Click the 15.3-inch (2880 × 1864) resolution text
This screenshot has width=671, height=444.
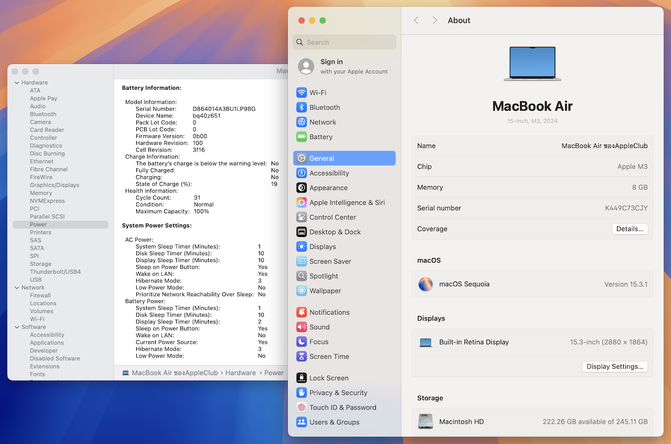point(609,342)
